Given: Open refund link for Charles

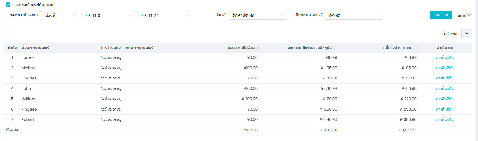Looking at the screenshot, I should (445, 78).
